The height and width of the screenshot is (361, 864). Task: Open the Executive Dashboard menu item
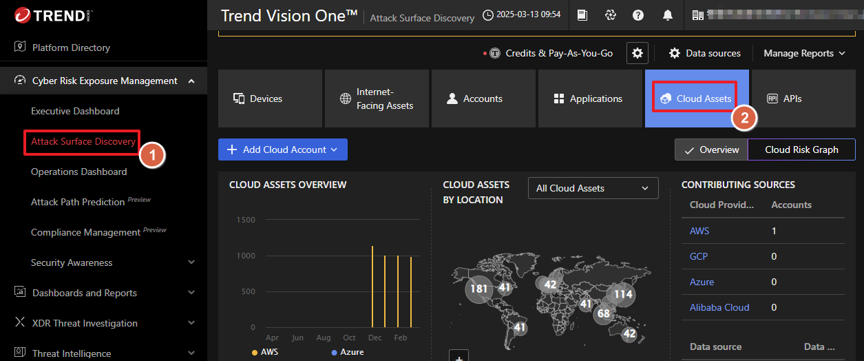pos(75,111)
